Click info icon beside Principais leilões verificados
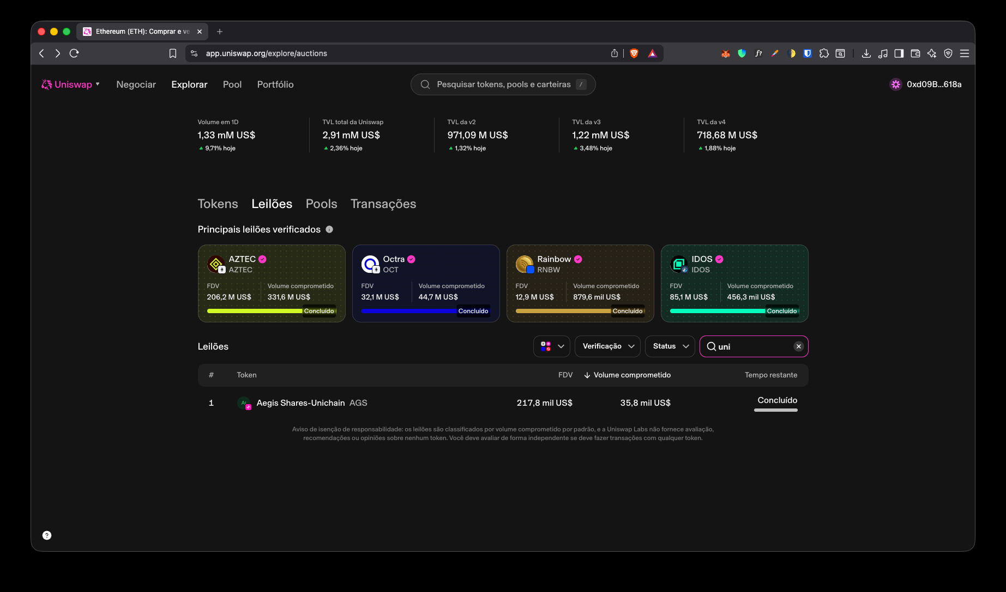The image size is (1006, 592). 329,229
